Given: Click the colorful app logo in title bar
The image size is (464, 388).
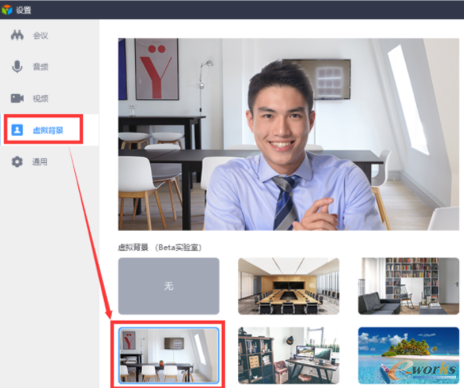Looking at the screenshot, I should [7, 10].
